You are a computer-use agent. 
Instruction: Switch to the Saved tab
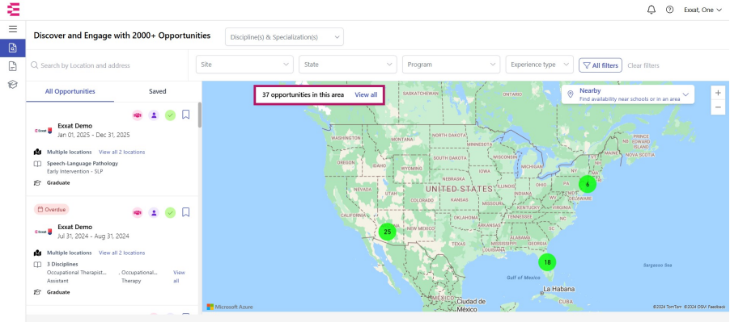(157, 91)
